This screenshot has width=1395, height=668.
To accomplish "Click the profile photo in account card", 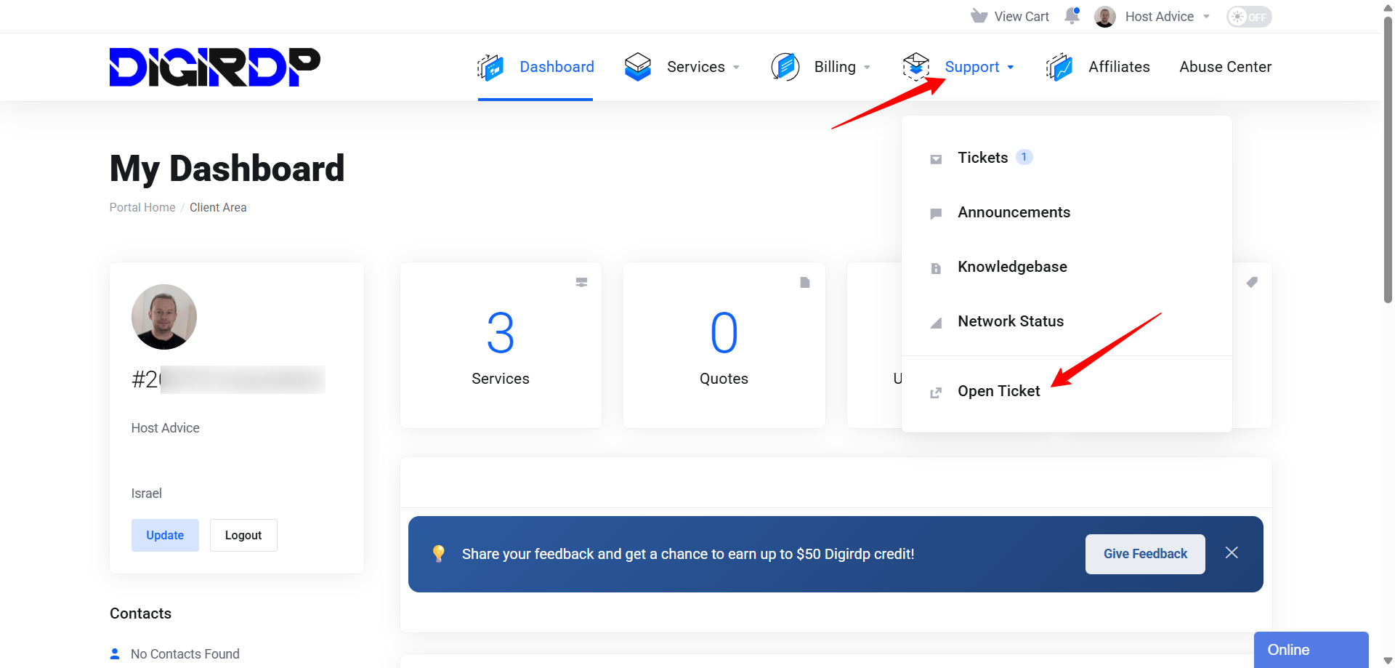I will point(164,317).
